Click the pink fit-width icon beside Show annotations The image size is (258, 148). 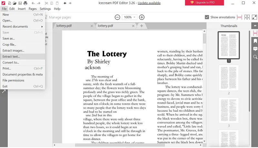pyautogui.click(x=239, y=17)
